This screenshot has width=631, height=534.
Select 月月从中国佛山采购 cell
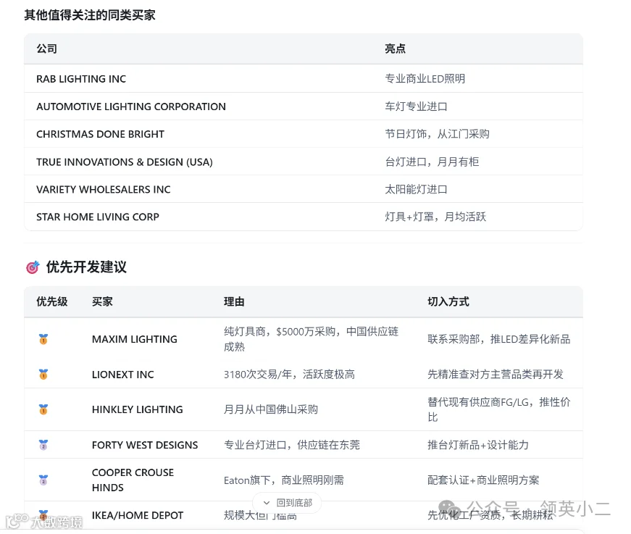point(271,409)
